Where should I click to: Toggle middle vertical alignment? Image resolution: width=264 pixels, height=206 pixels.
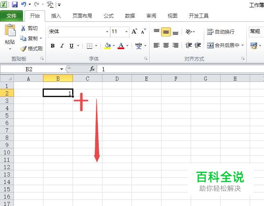tap(166, 32)
